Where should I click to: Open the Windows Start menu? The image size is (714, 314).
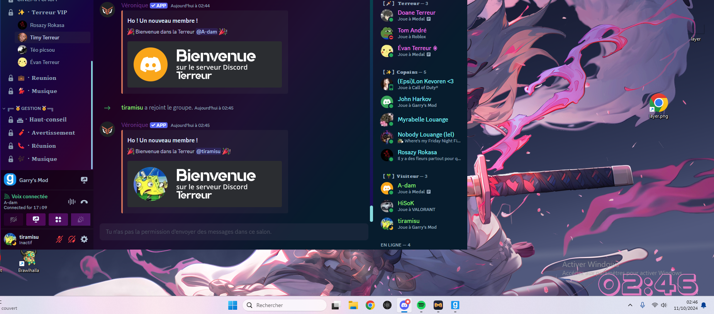(232, 305)
